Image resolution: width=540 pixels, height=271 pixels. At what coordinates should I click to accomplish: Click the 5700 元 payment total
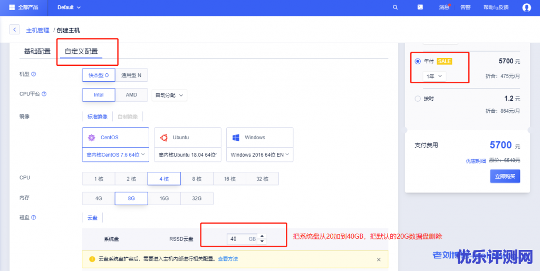[505, 145]
